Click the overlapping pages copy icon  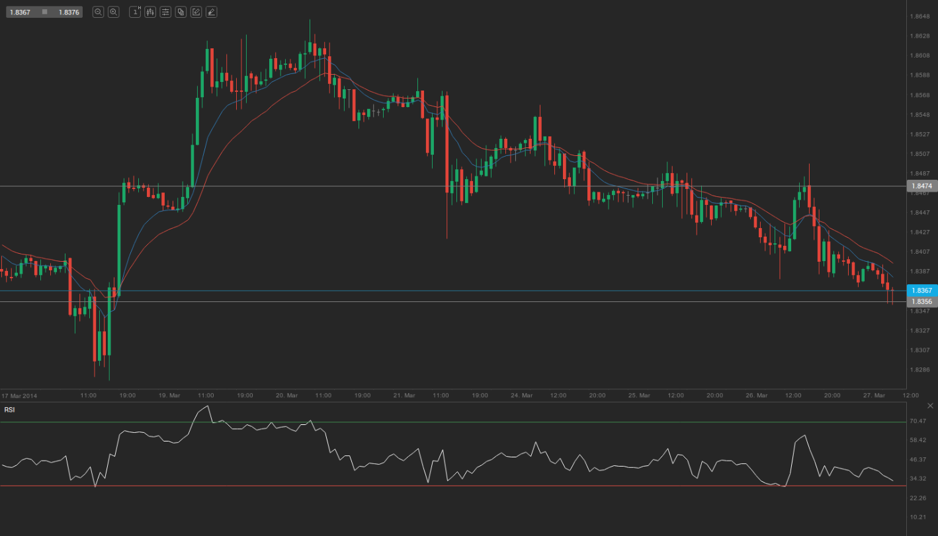pos(181,12)
